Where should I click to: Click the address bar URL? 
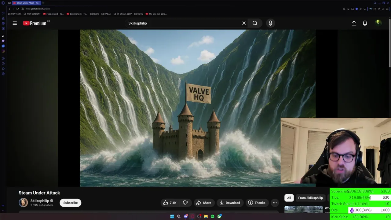pyautogui.click(x=38, y=9)
